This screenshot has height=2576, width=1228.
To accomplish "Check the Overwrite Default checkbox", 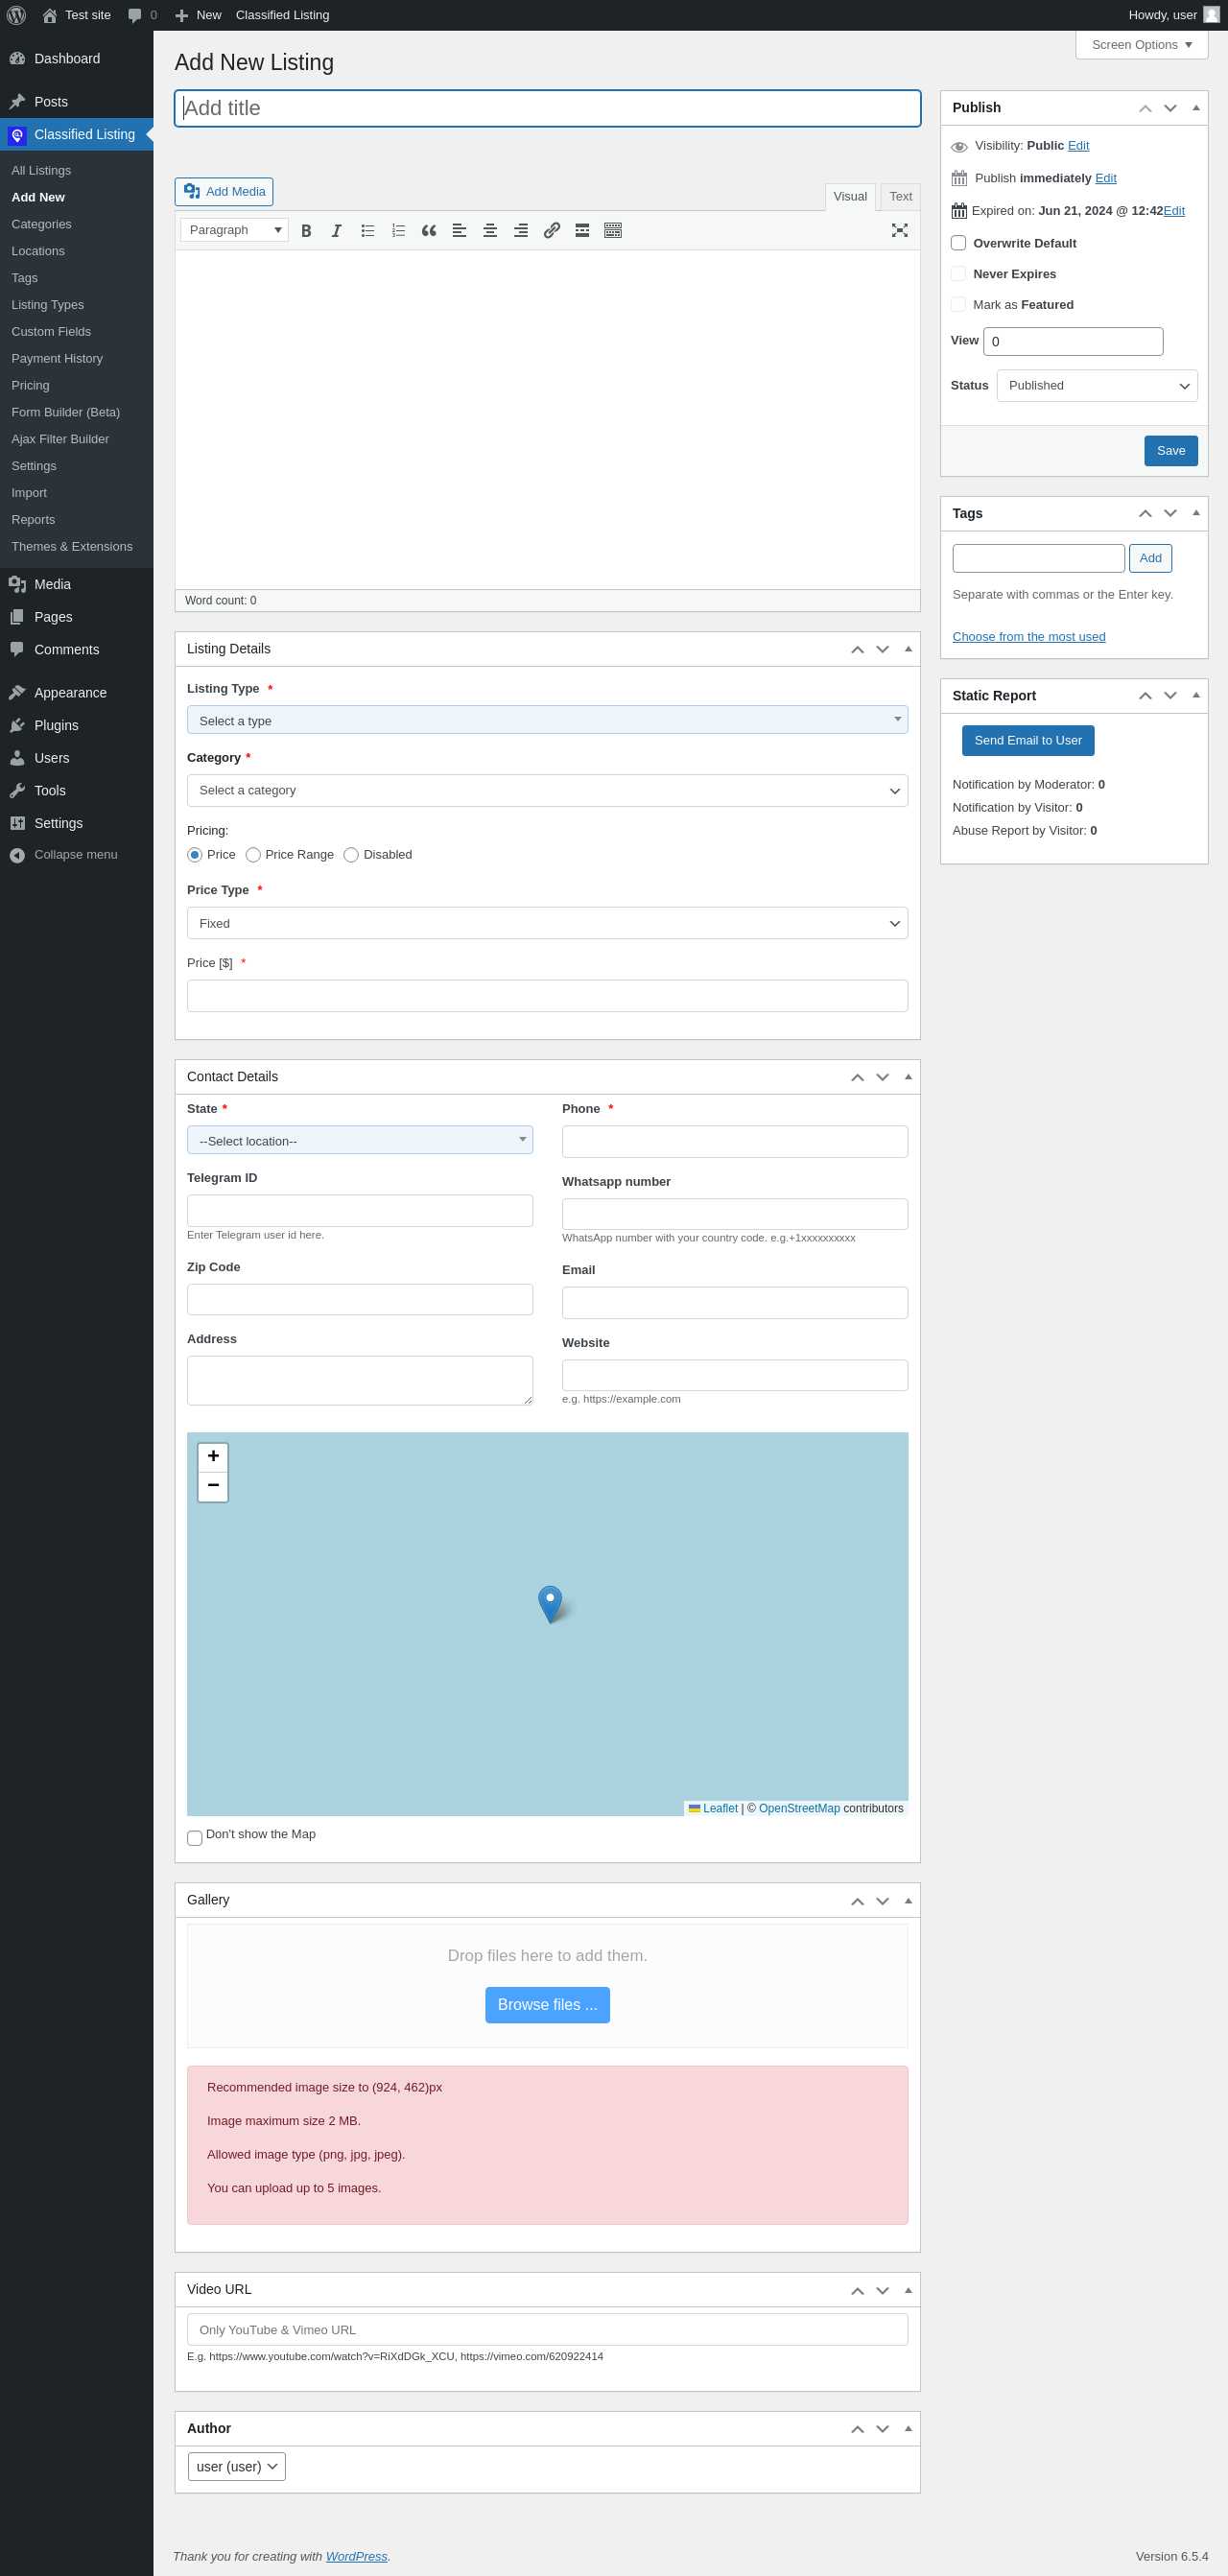I will pyautogui.click(x=958, y=243).
